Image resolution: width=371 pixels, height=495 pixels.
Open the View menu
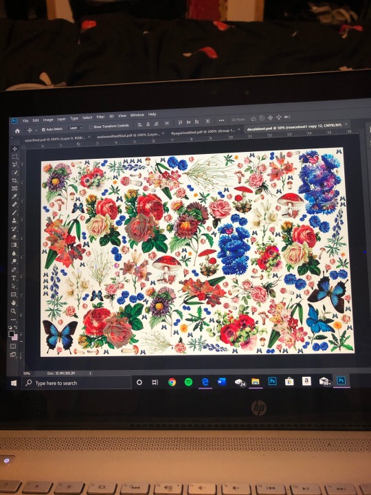(x=122, y=116)
